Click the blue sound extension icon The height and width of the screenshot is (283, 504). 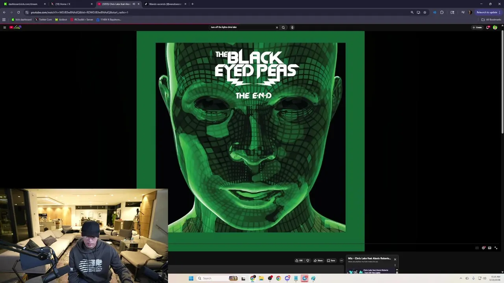[434, 12]
